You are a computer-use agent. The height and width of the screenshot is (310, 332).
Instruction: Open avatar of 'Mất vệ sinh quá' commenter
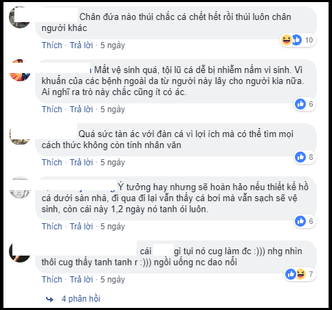[x=20, y=70]
